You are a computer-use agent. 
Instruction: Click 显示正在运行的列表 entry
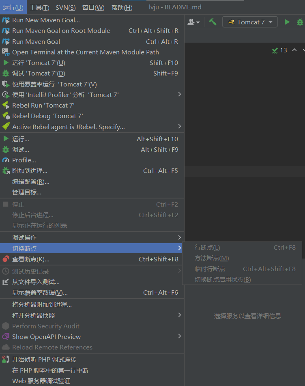(92, 226)
